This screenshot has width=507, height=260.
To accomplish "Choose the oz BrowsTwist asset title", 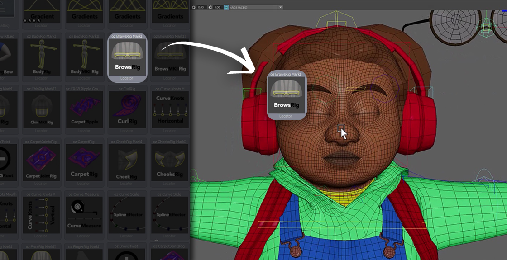I will (126, 246).
